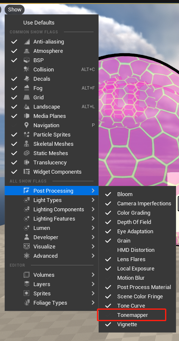Click the Landscape mountain icon

[x=27, y=107]
